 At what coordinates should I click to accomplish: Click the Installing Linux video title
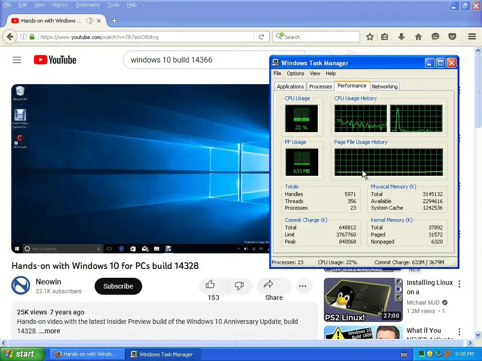(x=430, y=287)
